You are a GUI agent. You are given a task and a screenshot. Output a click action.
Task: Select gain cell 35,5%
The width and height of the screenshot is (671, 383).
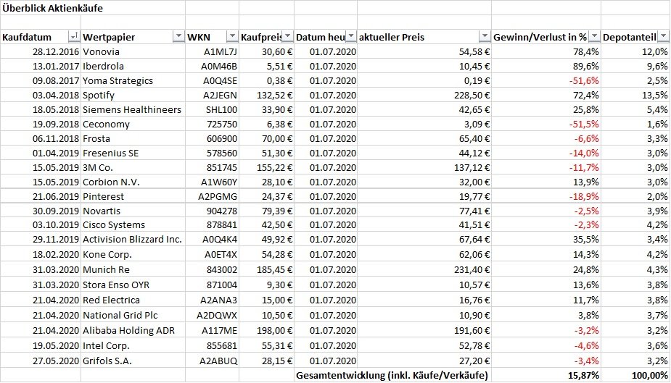[546, 240]
